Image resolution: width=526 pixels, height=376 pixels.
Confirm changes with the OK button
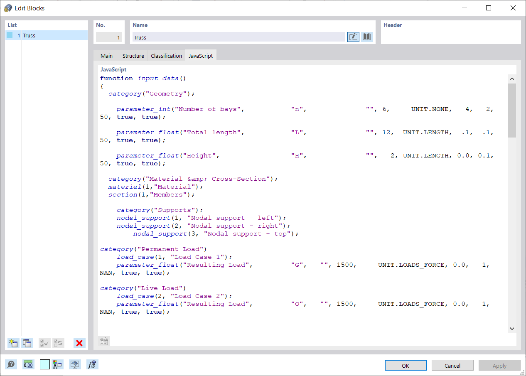(405, 365)
